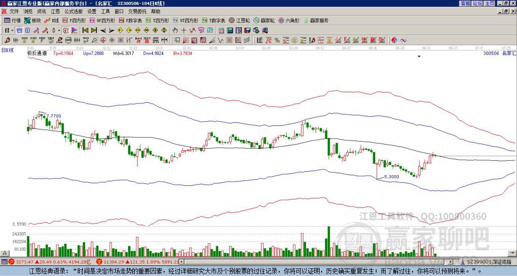Screen dimensions: 517x276
Task: Click the 客服 customer service link
Action: pyautogui.click(x=465, y=4)
